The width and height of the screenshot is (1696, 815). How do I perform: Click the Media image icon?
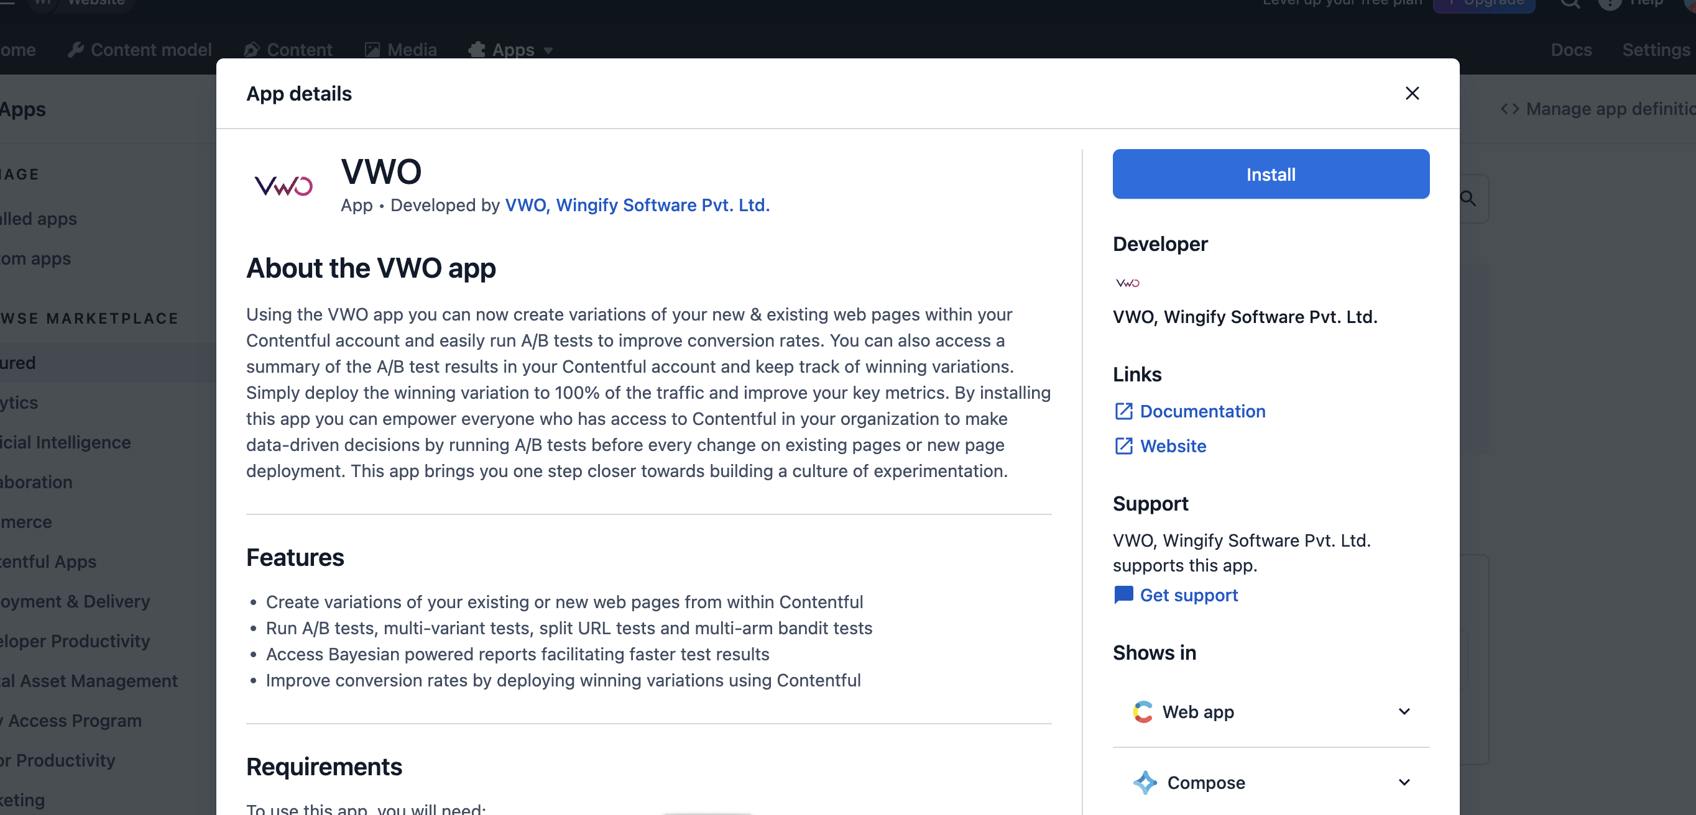[372, 50]
